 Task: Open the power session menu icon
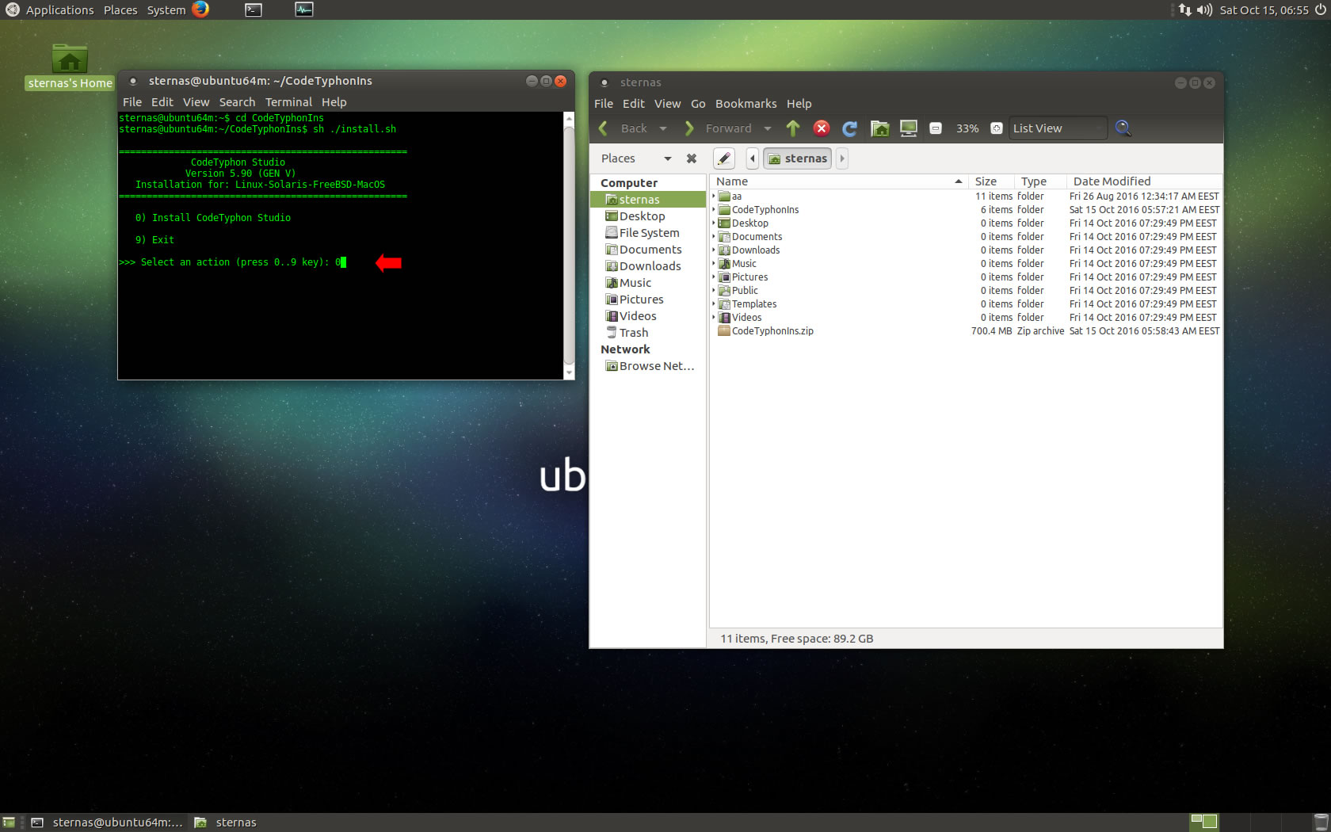point(1320,10)
